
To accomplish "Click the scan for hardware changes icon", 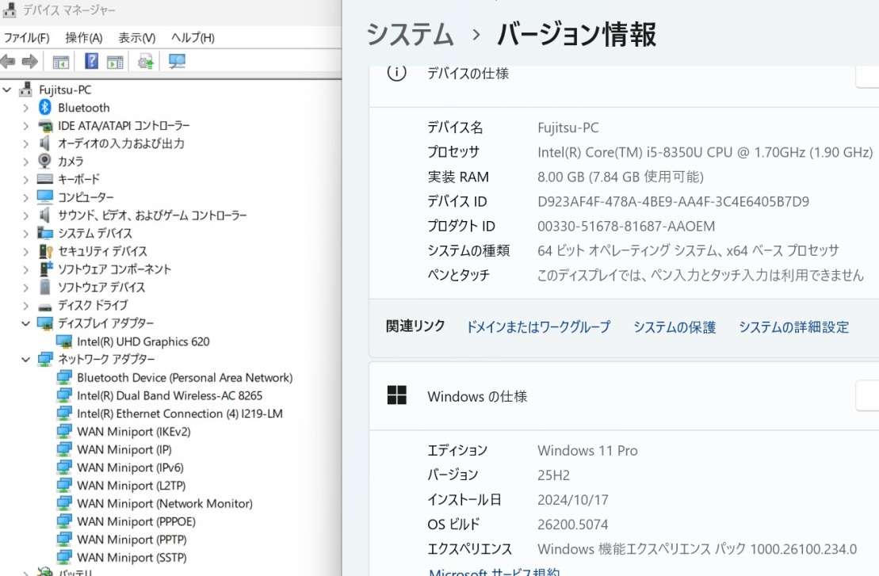I will point(177,62).
